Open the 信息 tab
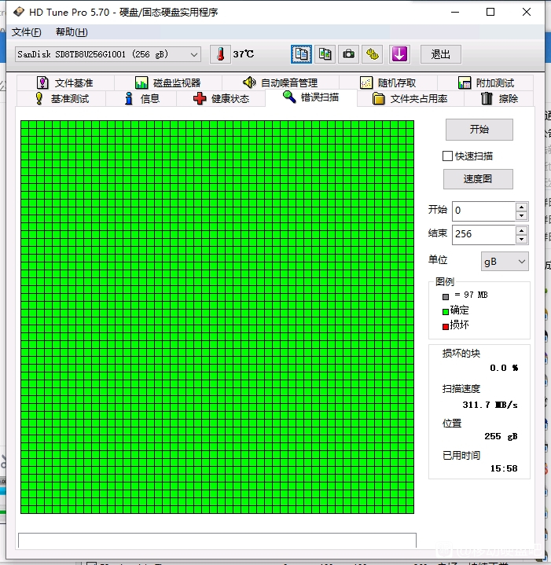The image size is (551, 565). [141, 98]
